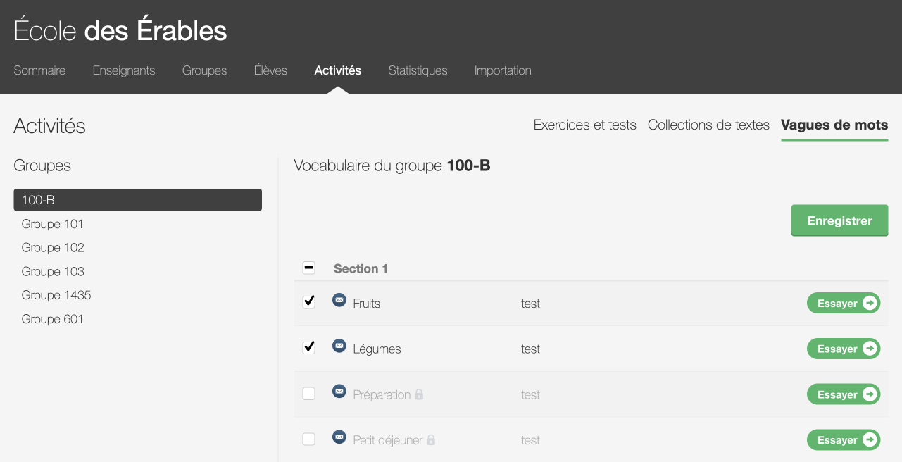902x462 pixels.
Task: Click the envelope icon beside Fruits
Action: [339, 301]
